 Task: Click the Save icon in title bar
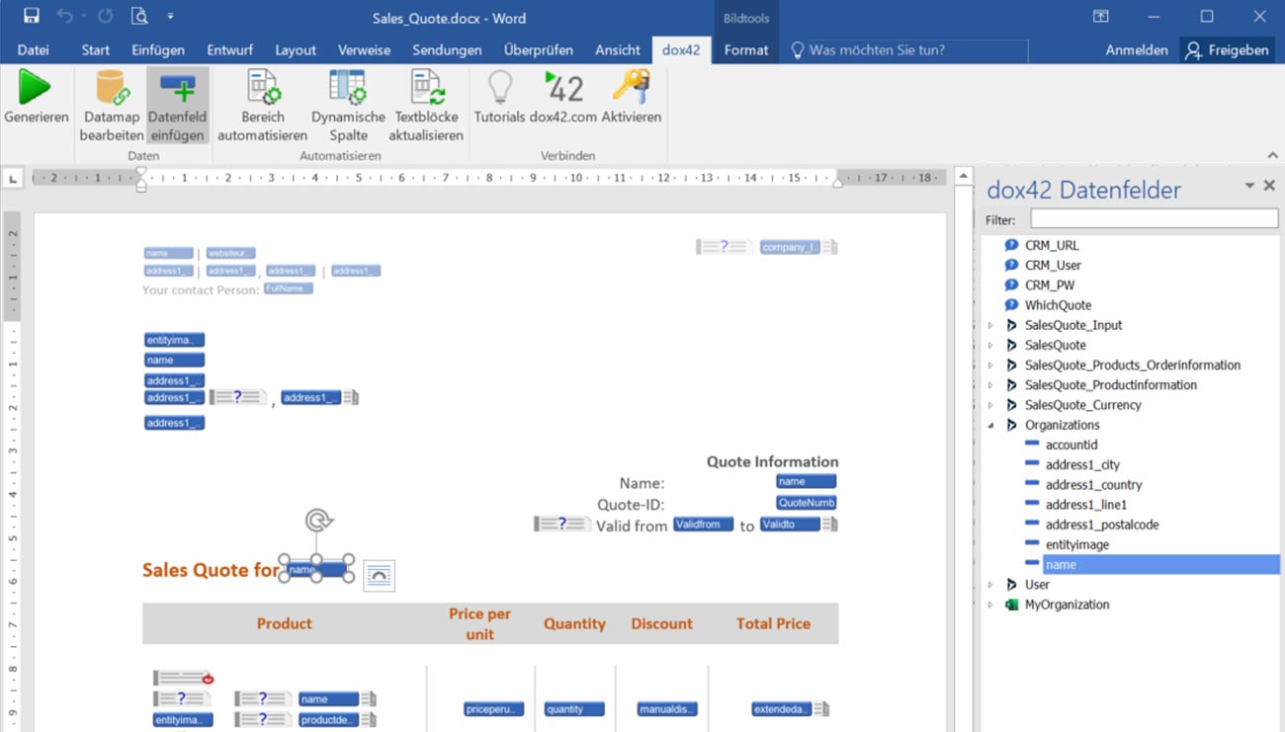point(32,17)
